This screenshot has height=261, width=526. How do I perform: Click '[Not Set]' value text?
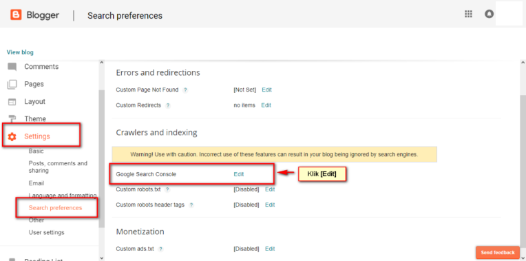coord(245,90)
